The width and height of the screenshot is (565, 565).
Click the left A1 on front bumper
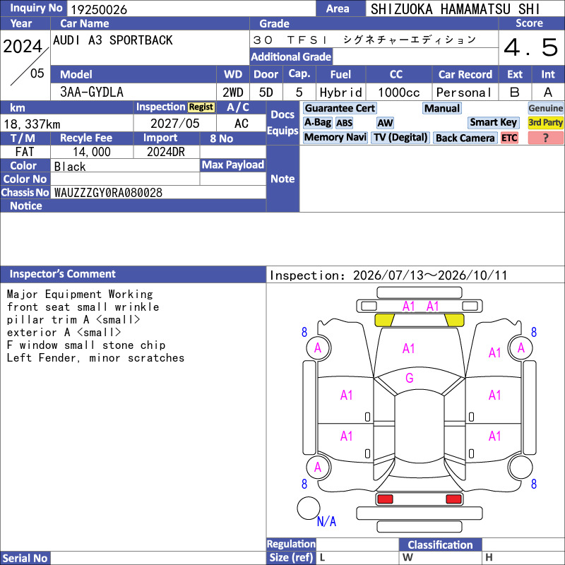point(409,307)
